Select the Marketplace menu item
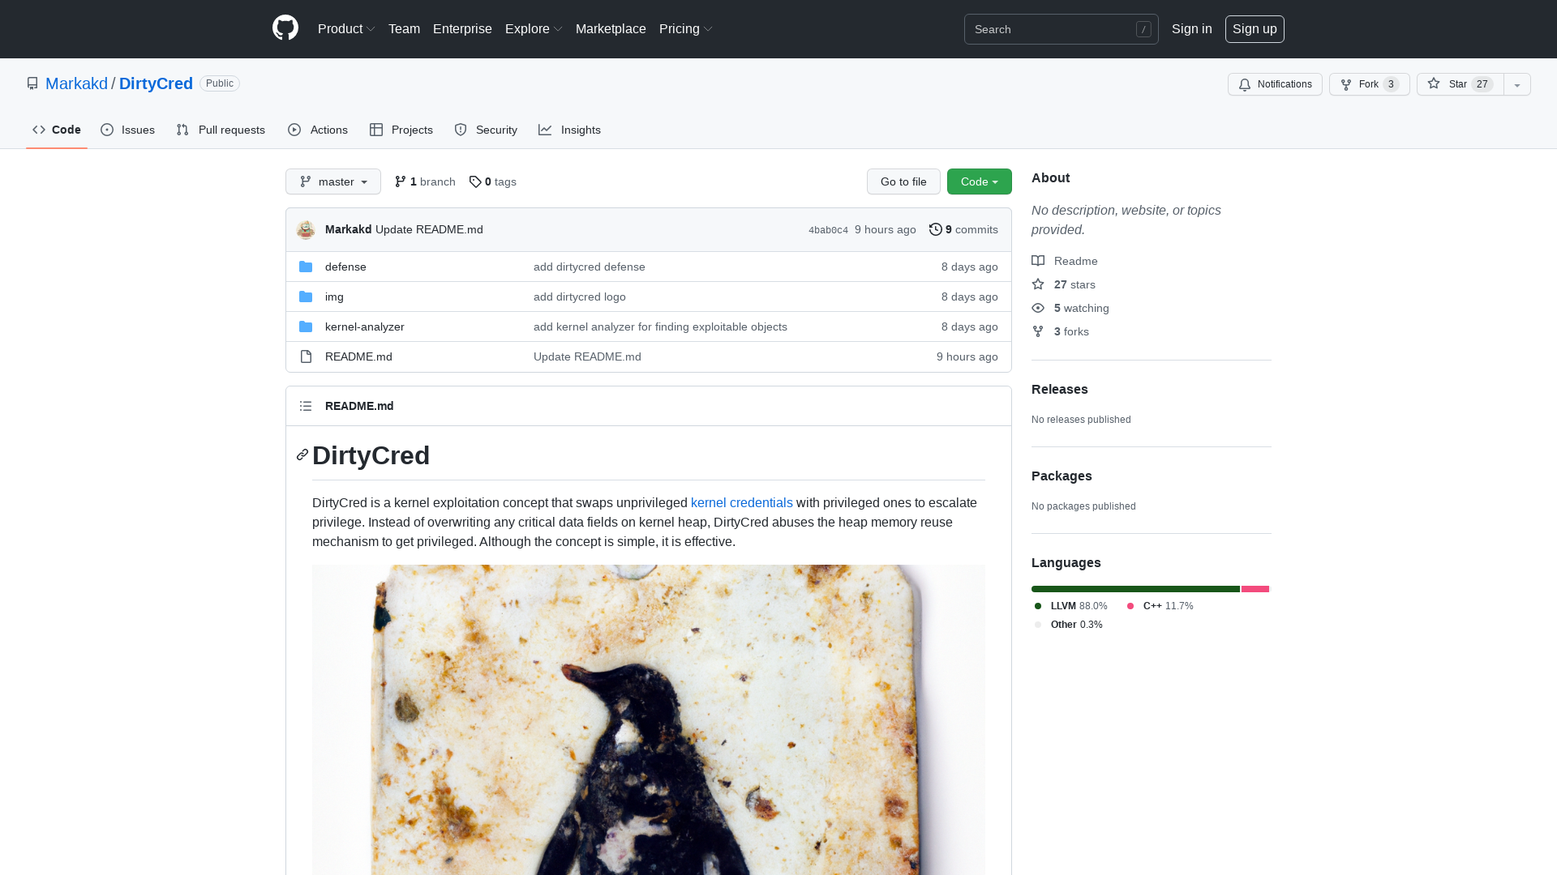1557x875 pixels. [x=611, y=29]
